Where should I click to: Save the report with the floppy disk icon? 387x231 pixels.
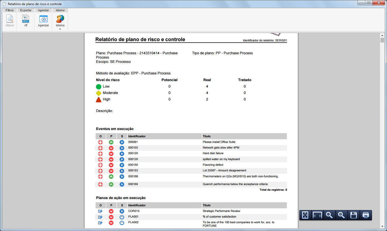tap(354, 215)
